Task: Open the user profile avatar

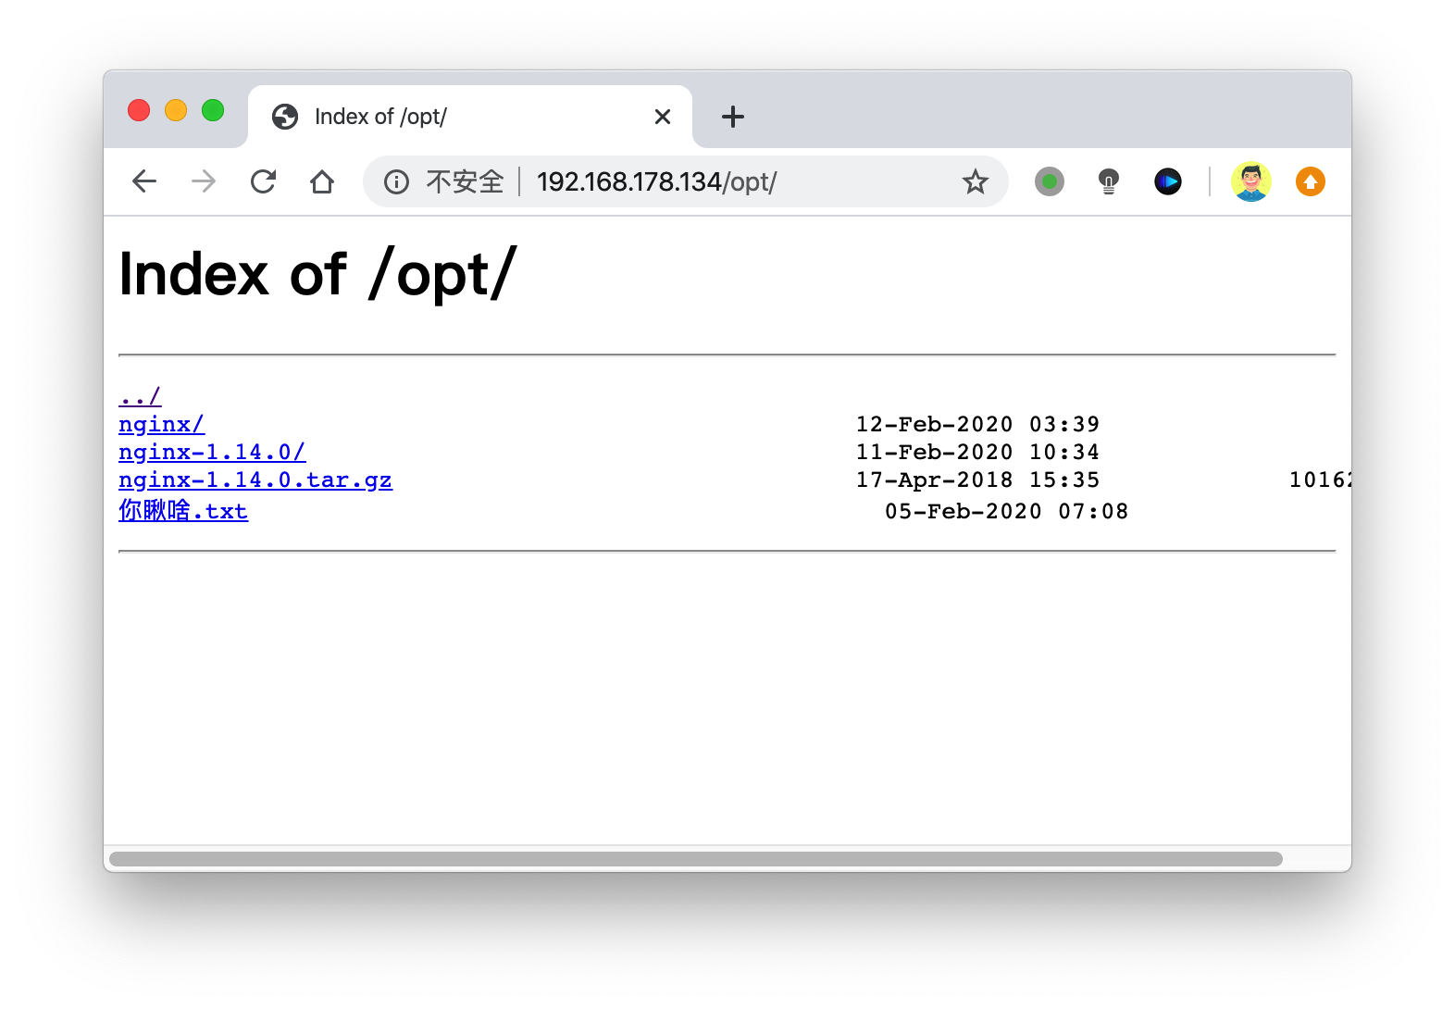Action: point(1251,181)
